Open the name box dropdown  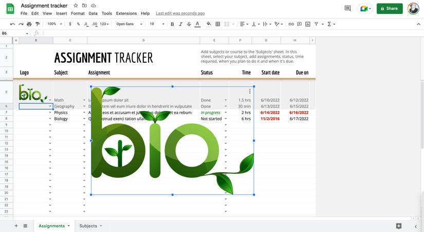pyautogui.click(x=27, y=33)
